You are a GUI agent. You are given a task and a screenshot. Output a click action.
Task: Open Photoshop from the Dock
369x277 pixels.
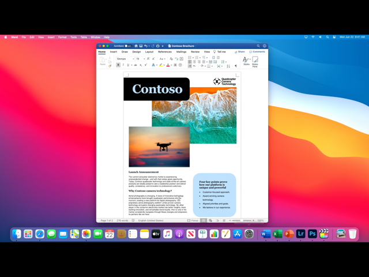pyautogui.click(x=312, y=234)
